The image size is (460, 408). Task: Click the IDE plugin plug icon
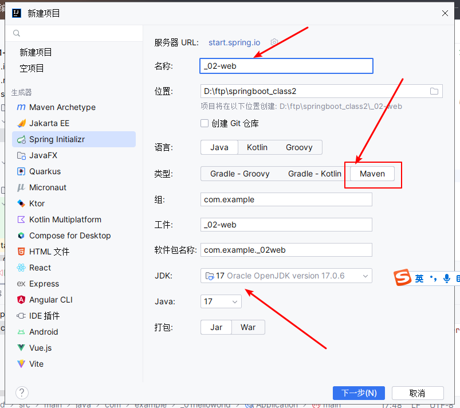click(x=21, y=316)
